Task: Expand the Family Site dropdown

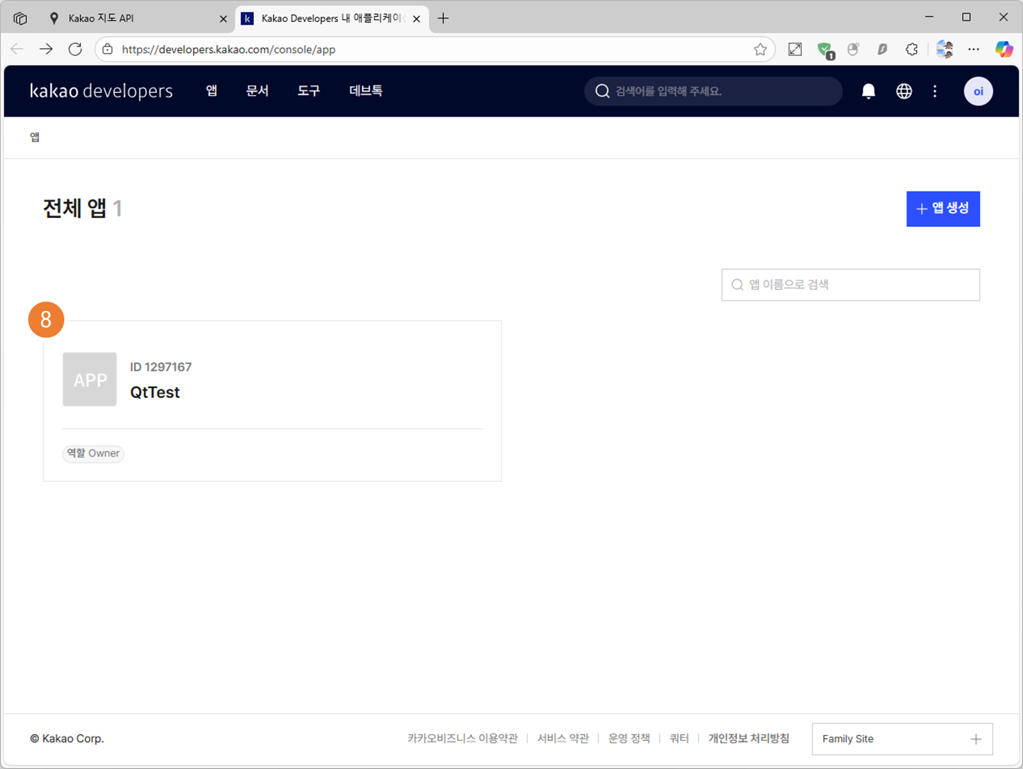Action: coord(902,739)
